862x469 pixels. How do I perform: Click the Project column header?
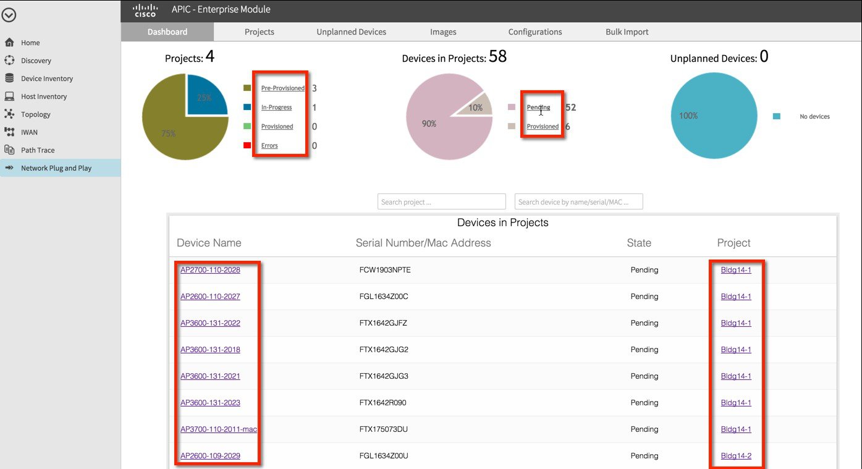[x=733, y=243]
